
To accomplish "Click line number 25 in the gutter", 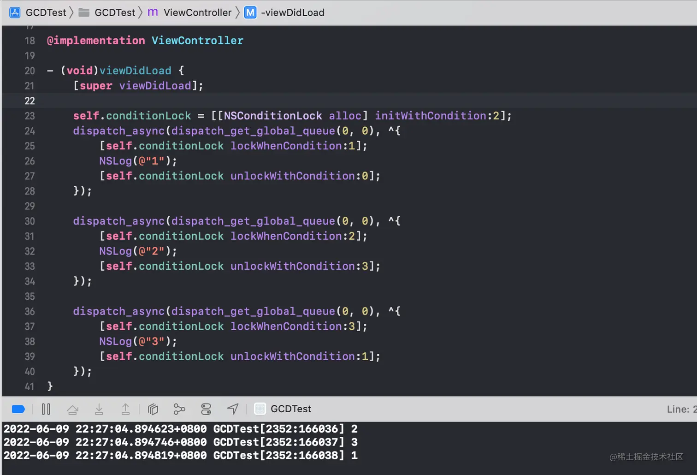I will [30, 146].
